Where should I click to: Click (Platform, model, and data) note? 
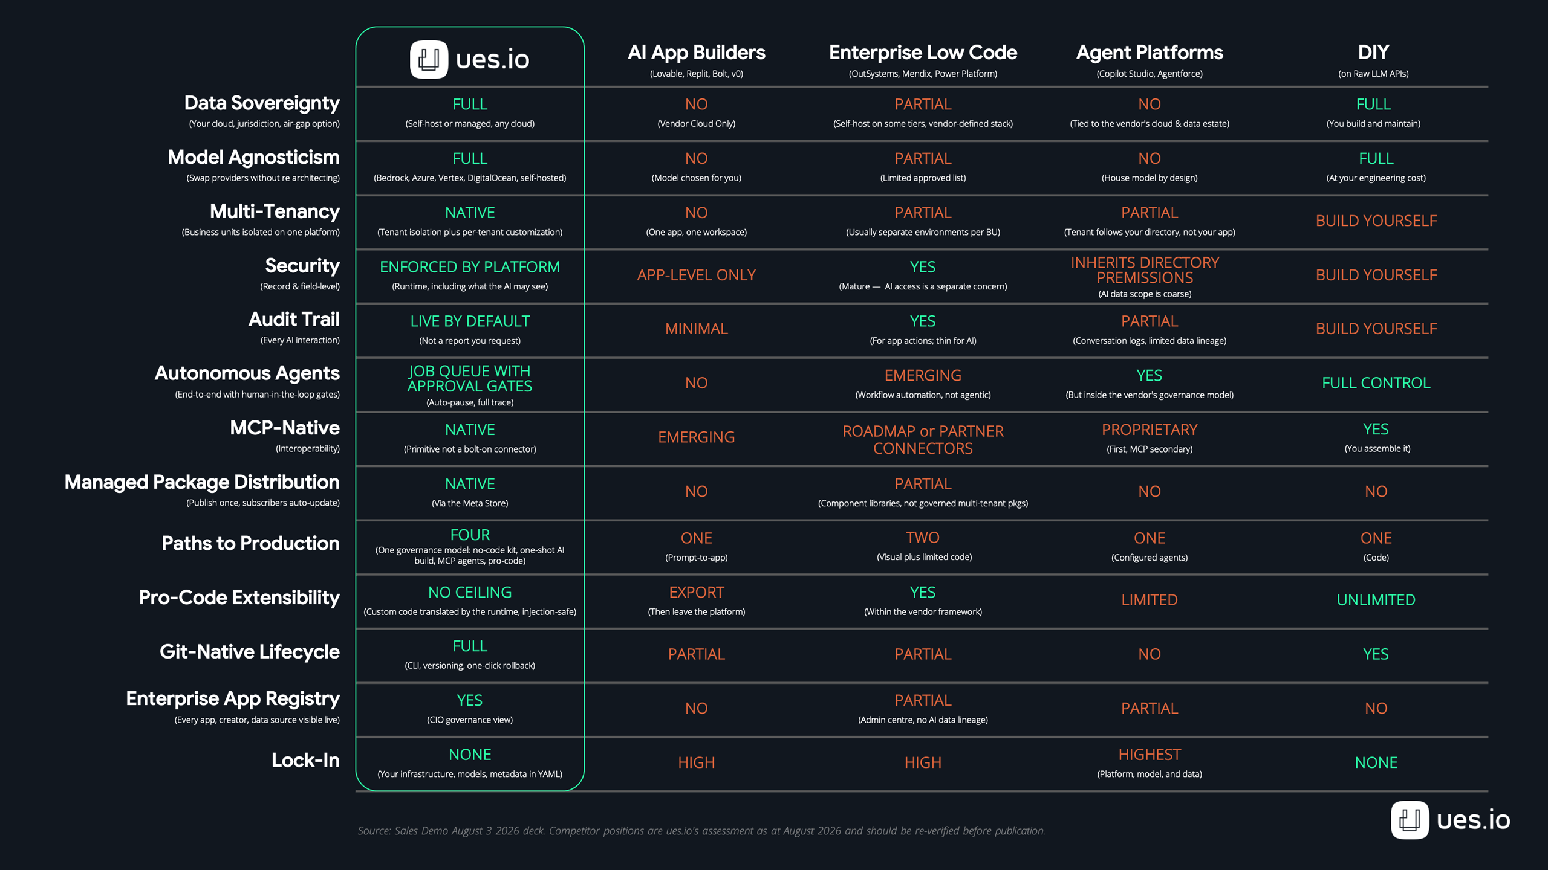pos(1150,774)
